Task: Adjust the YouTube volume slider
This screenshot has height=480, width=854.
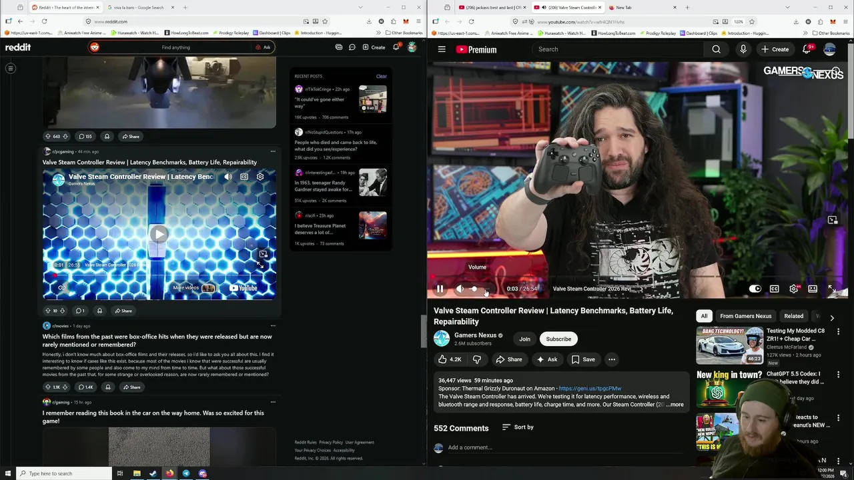Action: [x=478, y=289]
